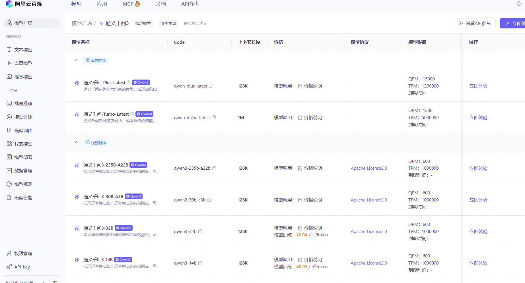Open 模型调优 via its sliders icon

pos(9,130)
